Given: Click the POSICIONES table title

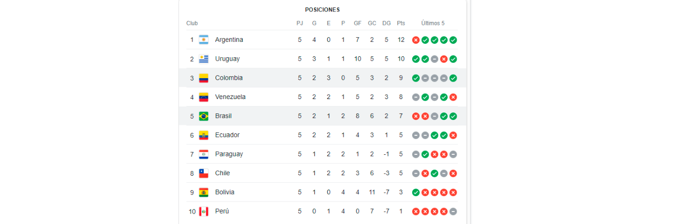Looking at the screenshot, I should coord(322,10).
